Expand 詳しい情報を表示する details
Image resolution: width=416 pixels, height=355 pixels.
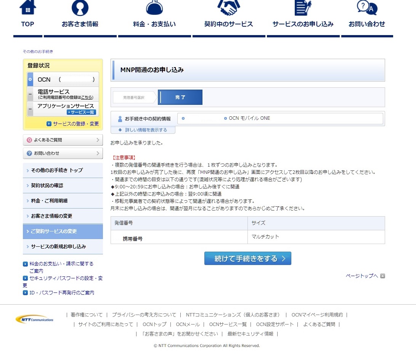(146, 130)
